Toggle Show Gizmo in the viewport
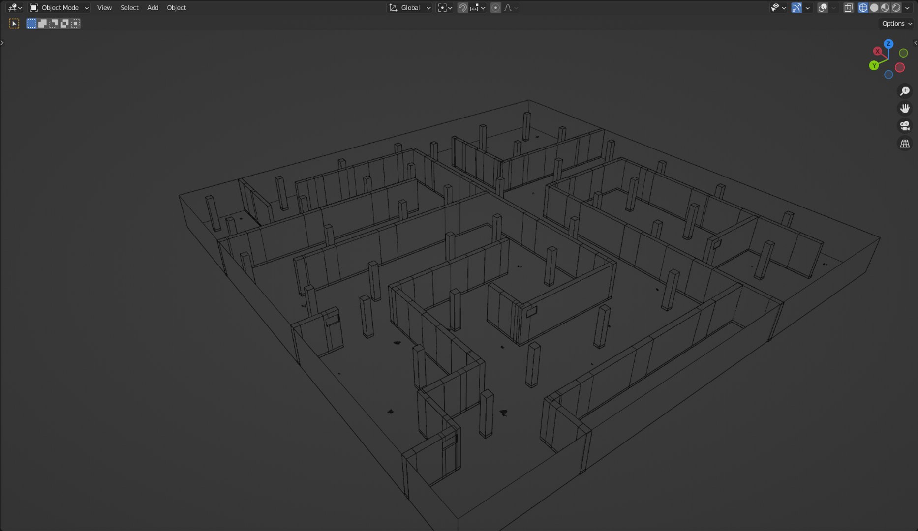Viewport: 918px width, 531px height. (796, 8)
